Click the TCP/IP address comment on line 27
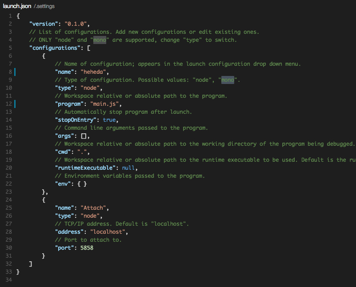This screenshot has height=287, width=356. (122, 224)
